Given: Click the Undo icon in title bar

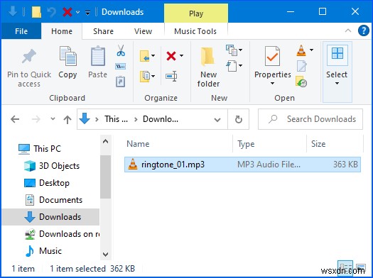Looking at the screenshot, I should [x=51, y=12].
